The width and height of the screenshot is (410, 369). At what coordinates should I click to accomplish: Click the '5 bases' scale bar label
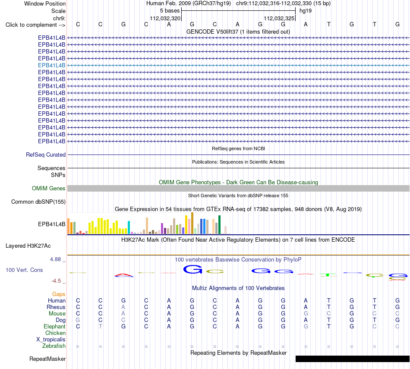170,11
